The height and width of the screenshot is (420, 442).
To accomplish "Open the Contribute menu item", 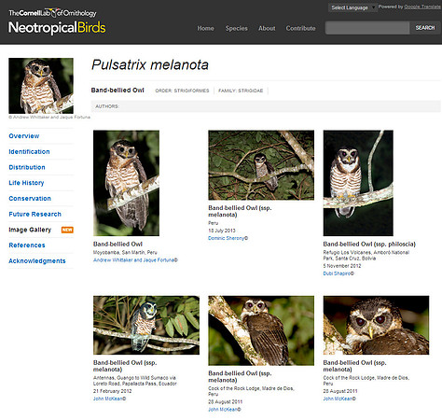I will tap(300, 28).
